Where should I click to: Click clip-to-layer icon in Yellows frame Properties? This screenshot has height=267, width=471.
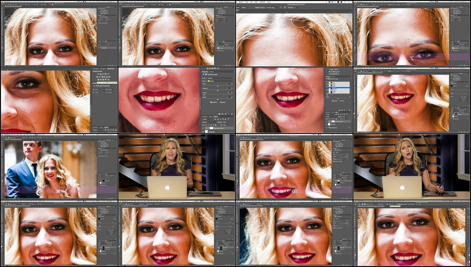point(219,114)
